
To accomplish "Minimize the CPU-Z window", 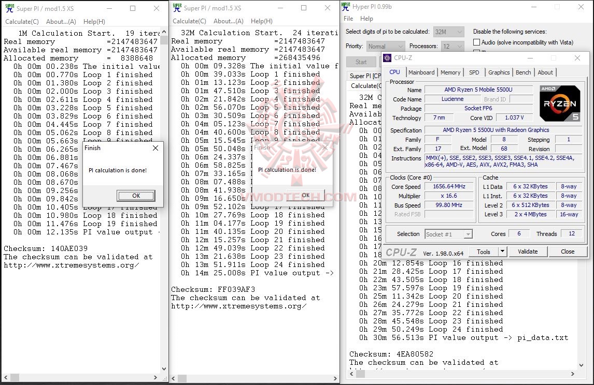I will (x=530, y=58).
